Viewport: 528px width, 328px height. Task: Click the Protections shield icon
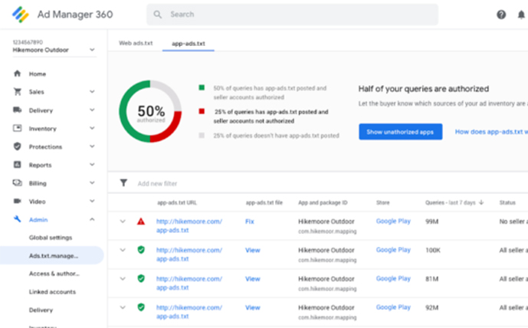pos(17,146)
